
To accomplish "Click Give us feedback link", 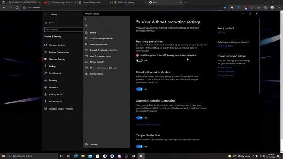I will point(225,46).
